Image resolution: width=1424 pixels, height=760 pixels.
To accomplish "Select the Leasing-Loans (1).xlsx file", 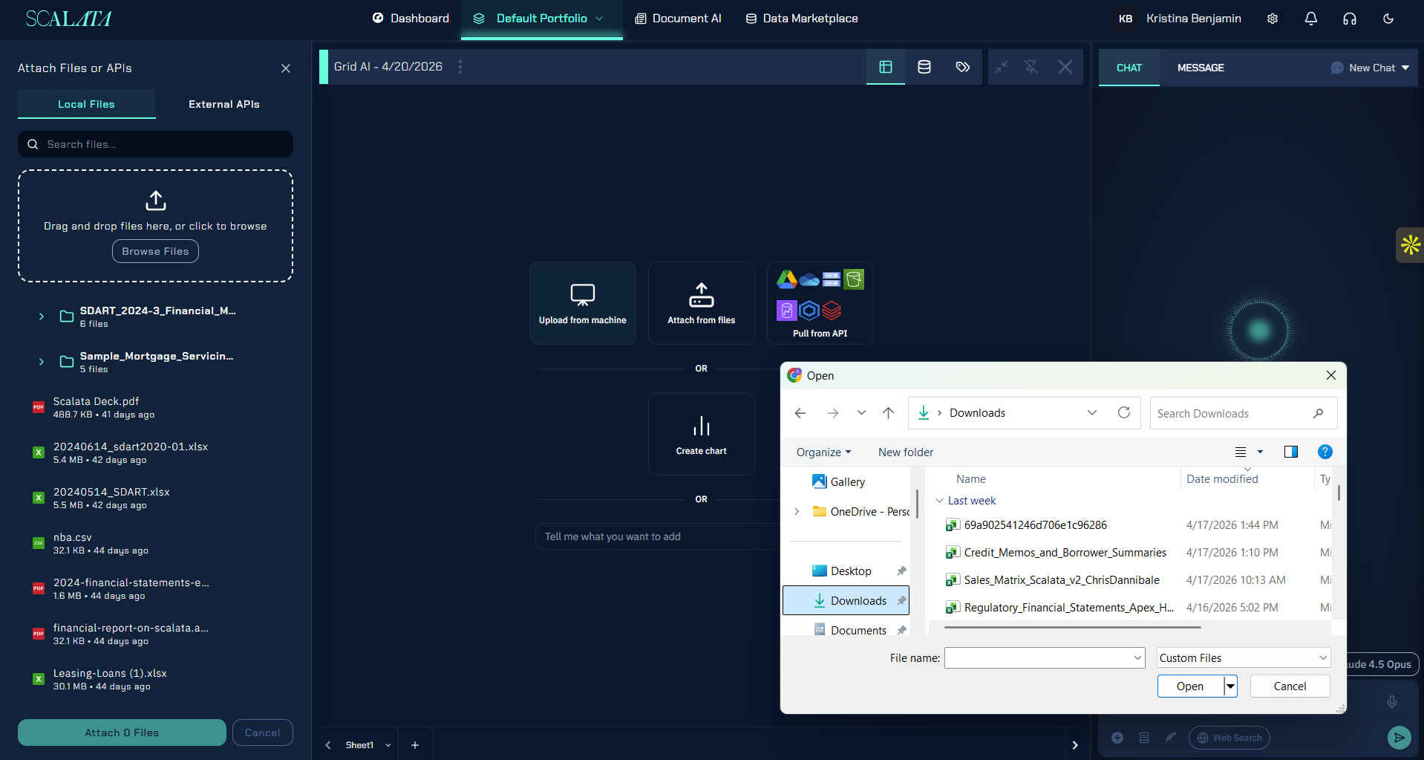I will 155,679.
